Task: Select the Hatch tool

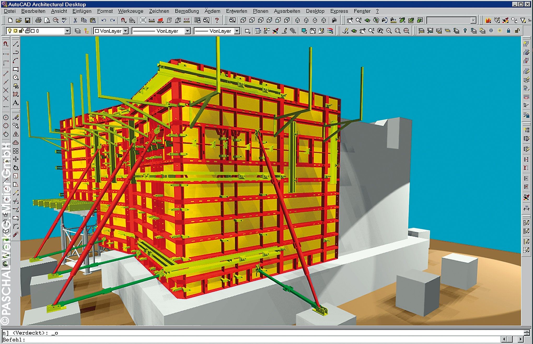Action: tap(16, 94)
